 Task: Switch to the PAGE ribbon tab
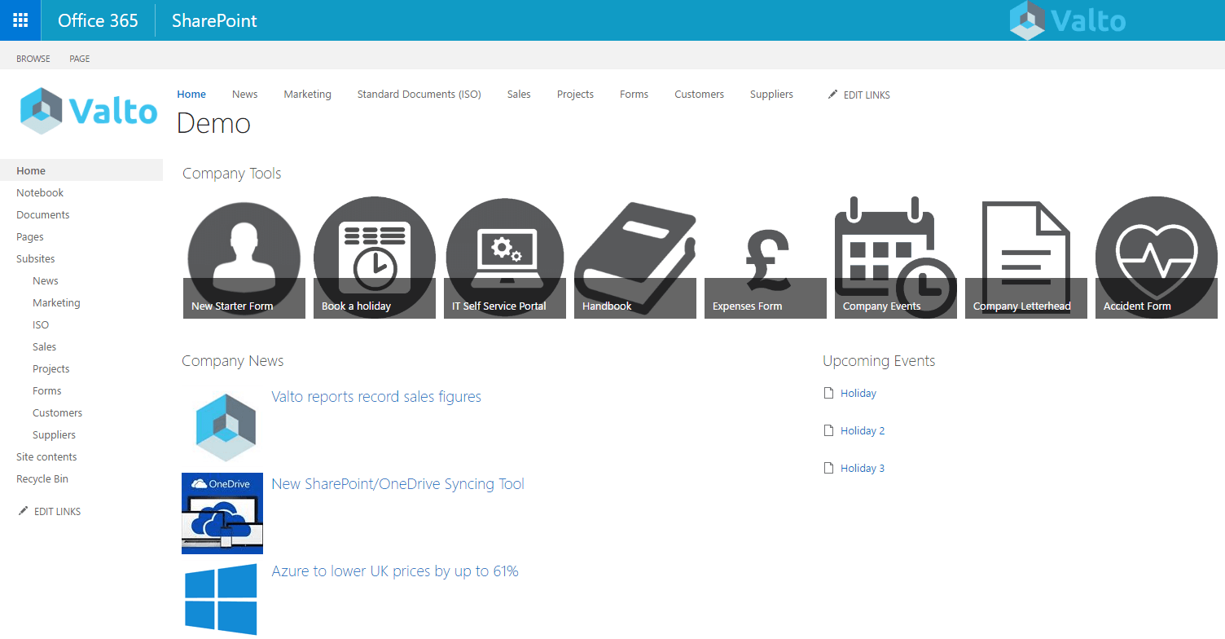coord(80,59)
